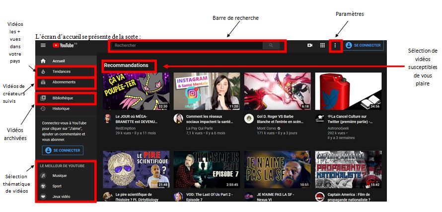The width and height of the screenshot is (442, 212).
Task: Click the 29 k vues stats text
Action: (x=124, y=133)
